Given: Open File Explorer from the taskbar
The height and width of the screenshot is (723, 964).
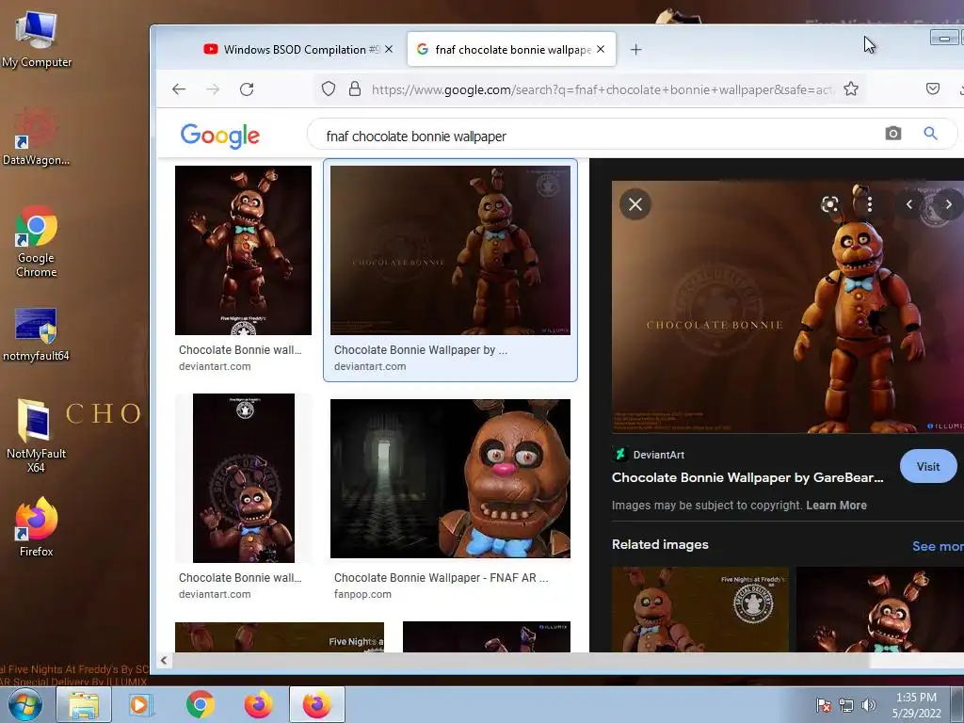Looking at the screenshot, I should click(x=84, y=704).
